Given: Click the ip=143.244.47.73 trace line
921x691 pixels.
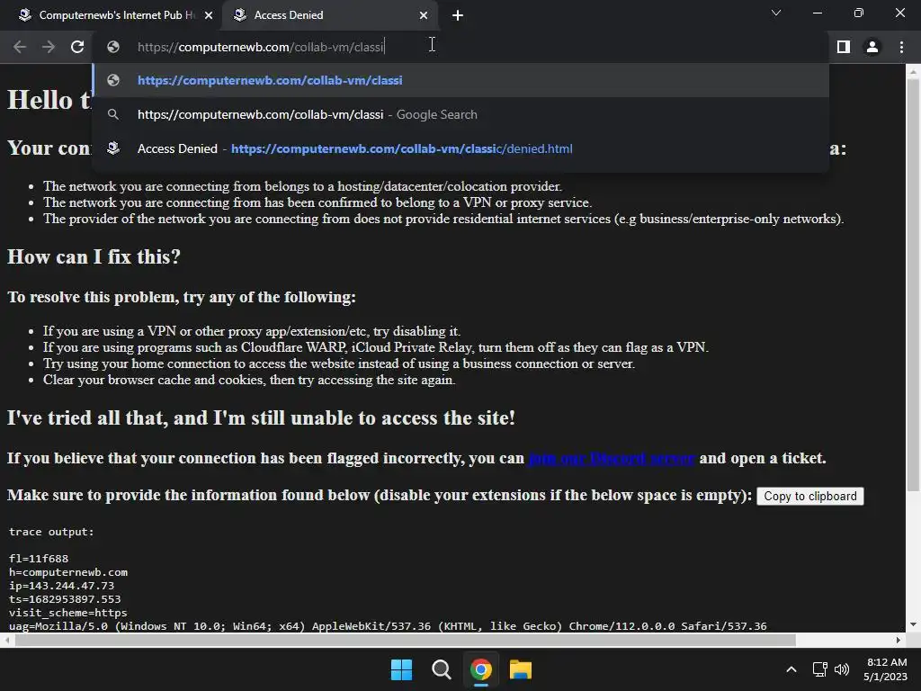Looking at the screenshot, I should [x=62, y=586].
